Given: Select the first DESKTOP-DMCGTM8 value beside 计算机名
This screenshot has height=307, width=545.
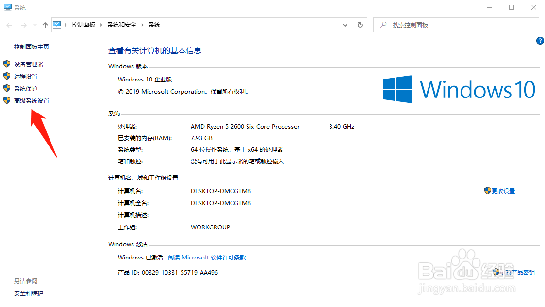Looking at the screenshot, I should pos(221,191).
